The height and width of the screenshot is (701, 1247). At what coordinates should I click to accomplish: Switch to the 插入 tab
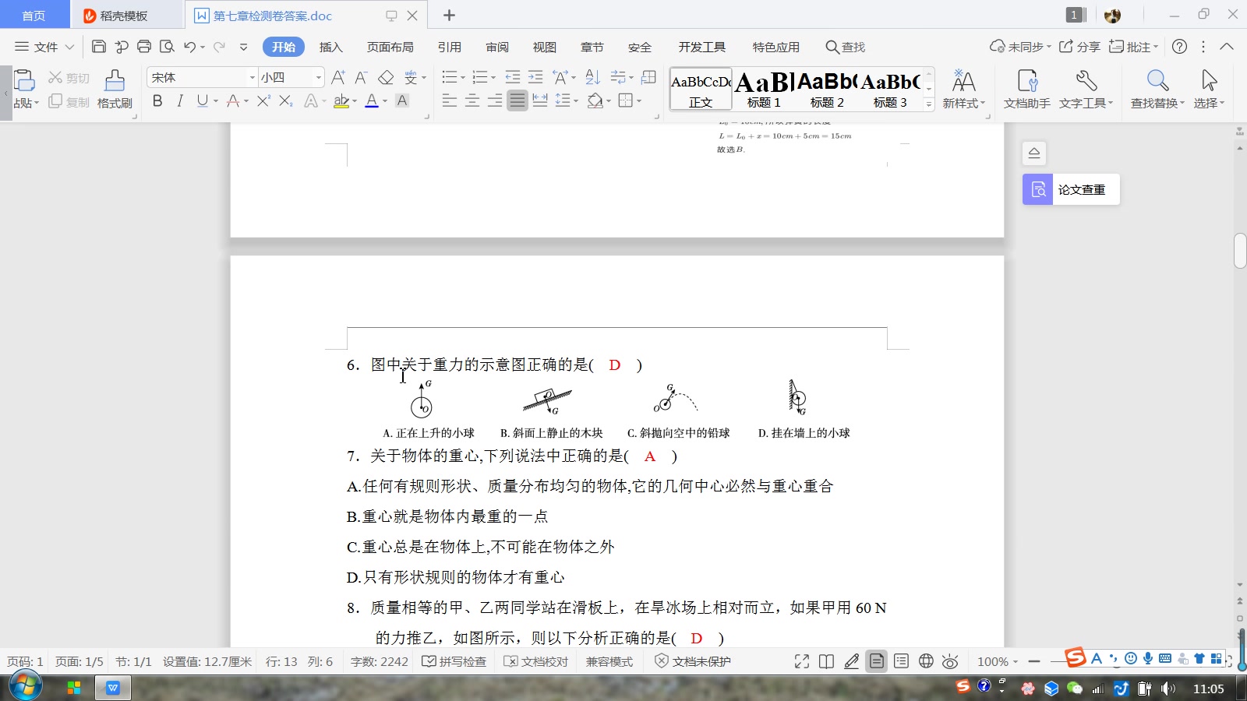pyautogui.click(x=330, y=47)
